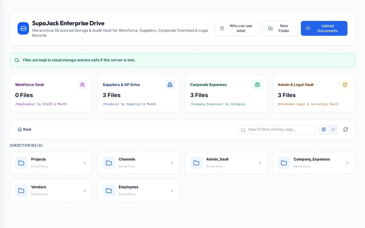
Task: Select the Admin & Legal Vault title
Action: (296, 85)
